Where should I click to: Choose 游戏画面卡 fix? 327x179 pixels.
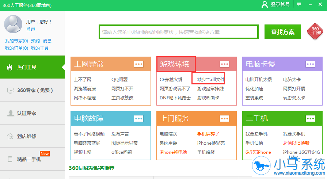(208, 98)
